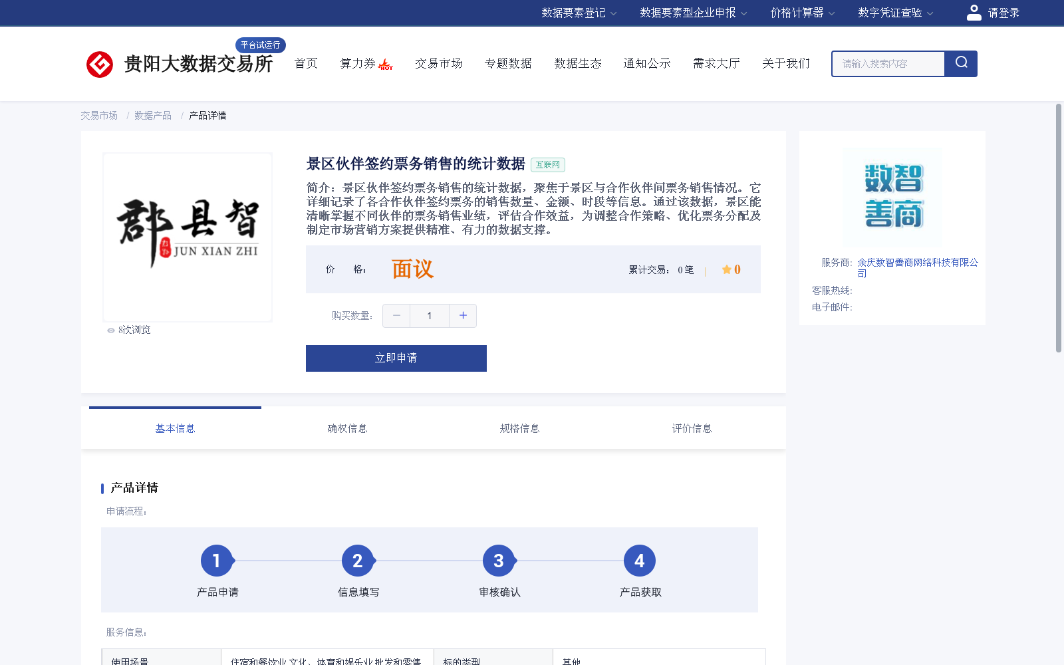Viewport: 1064px width, 665px height.
Task: Click the 请登录 link
Action: click(1003, 13)
